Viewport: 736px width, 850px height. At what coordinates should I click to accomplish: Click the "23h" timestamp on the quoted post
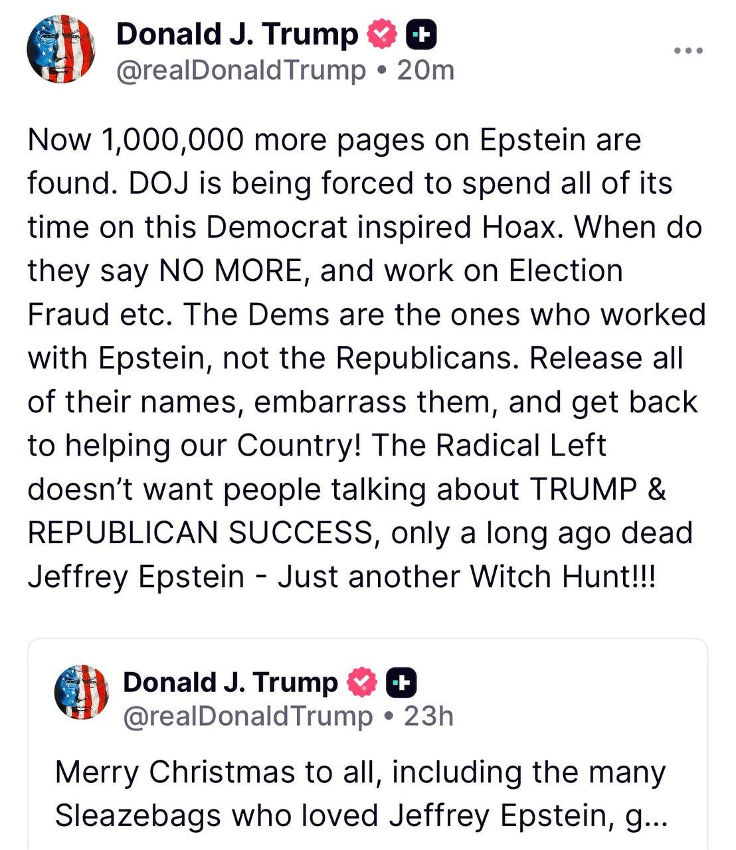[428, 716]
